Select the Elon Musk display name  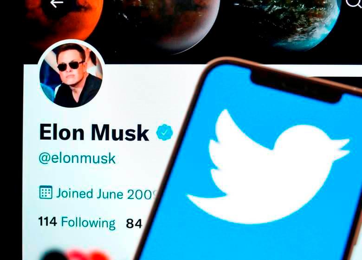94,132
